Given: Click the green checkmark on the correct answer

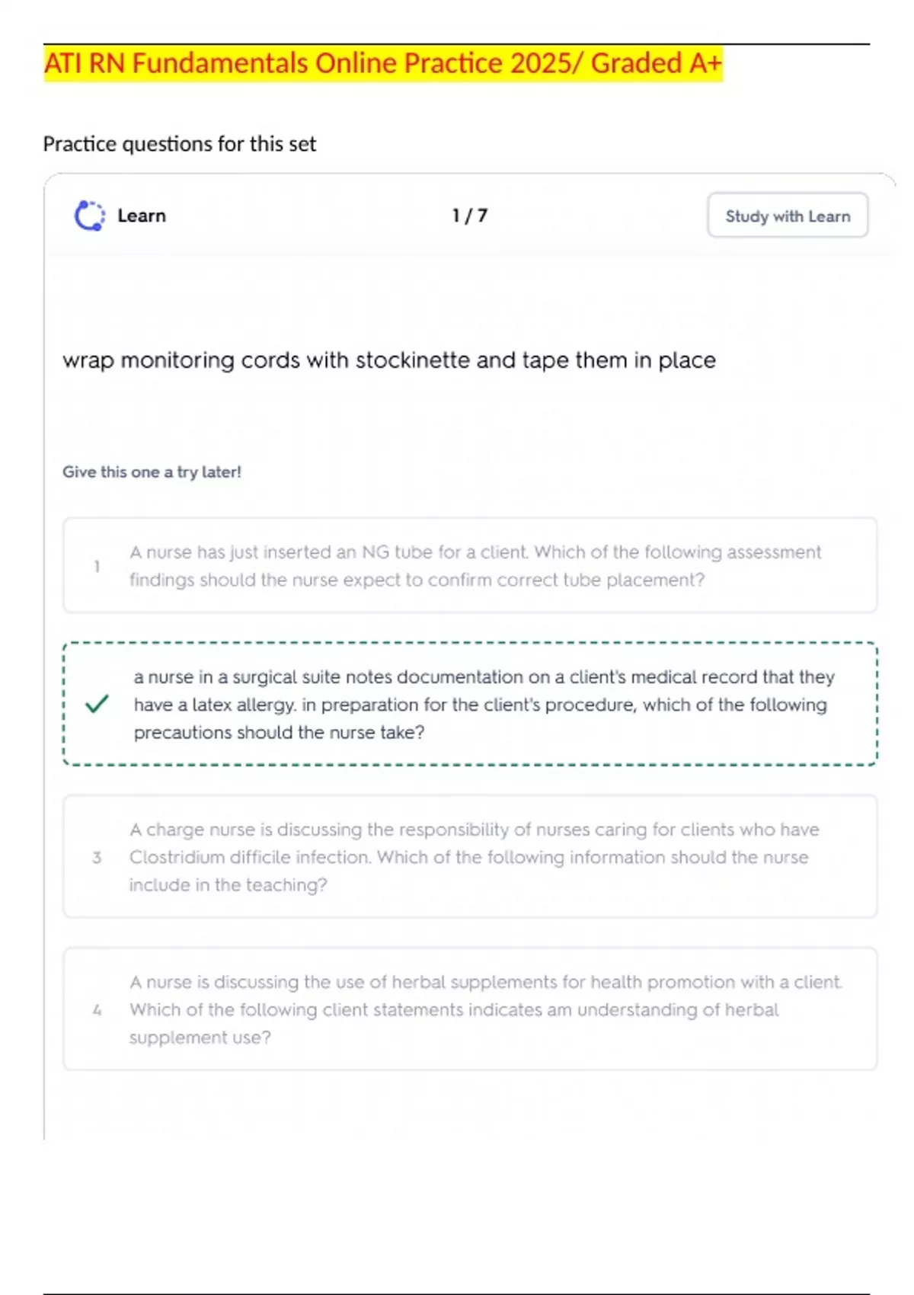Looking at the screenshot, I should 97,704.
